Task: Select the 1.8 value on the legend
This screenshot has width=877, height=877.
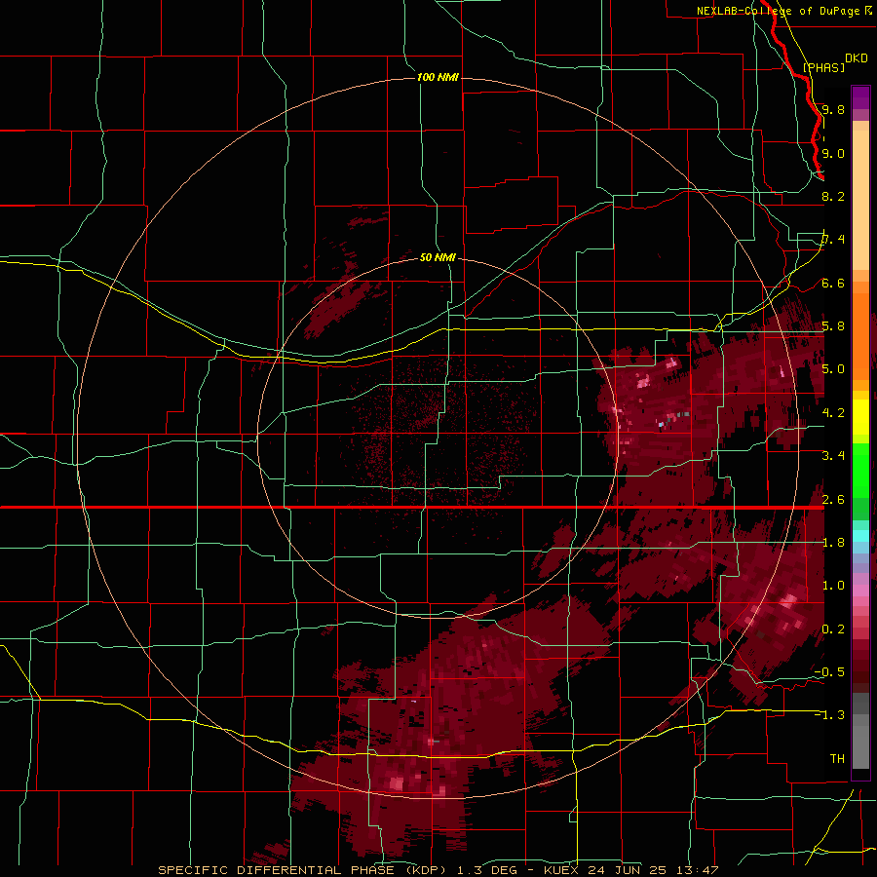Action: 833,543
